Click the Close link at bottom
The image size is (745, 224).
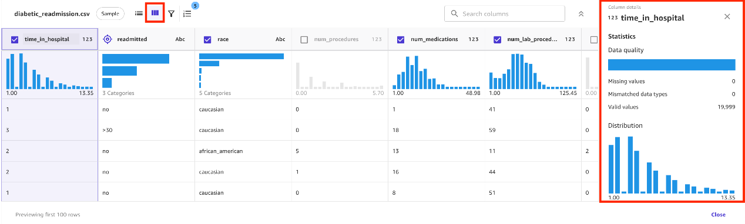point(718,215)
